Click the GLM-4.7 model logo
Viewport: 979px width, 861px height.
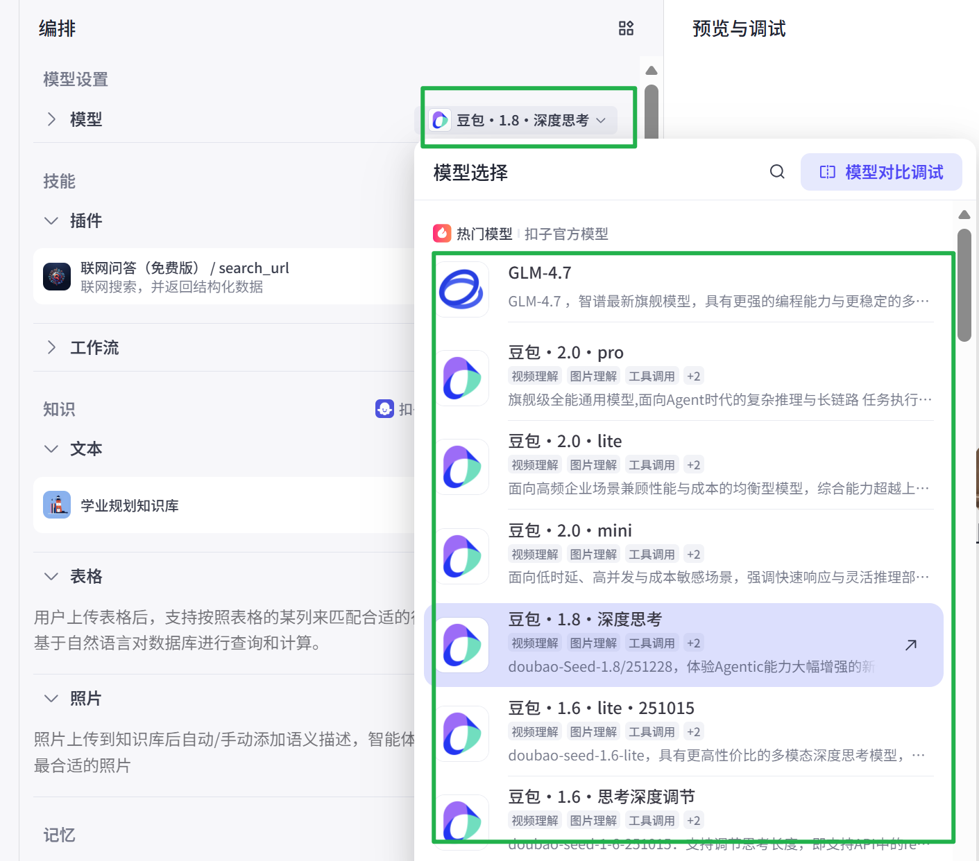462,289
